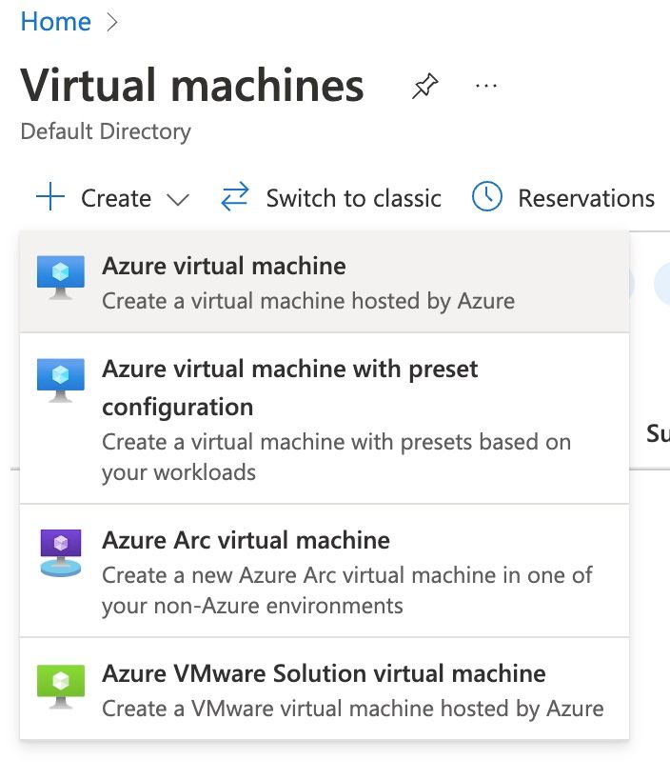Navigate to Home via breadcrumb link
The height and width of the screenshot is (780, 670).
coord(55,21)
